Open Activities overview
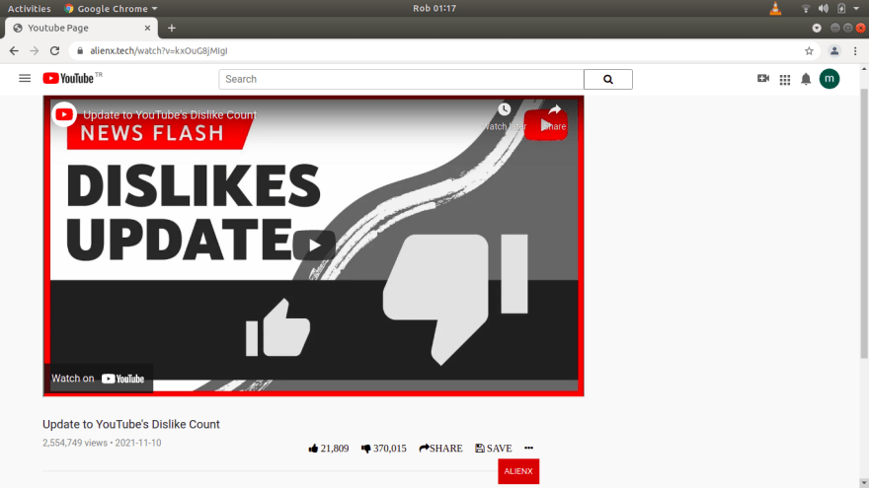The height and width of the screenshot is (488, 869). coord(29,9)
